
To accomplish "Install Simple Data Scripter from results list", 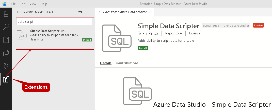I will coord(87,40).
